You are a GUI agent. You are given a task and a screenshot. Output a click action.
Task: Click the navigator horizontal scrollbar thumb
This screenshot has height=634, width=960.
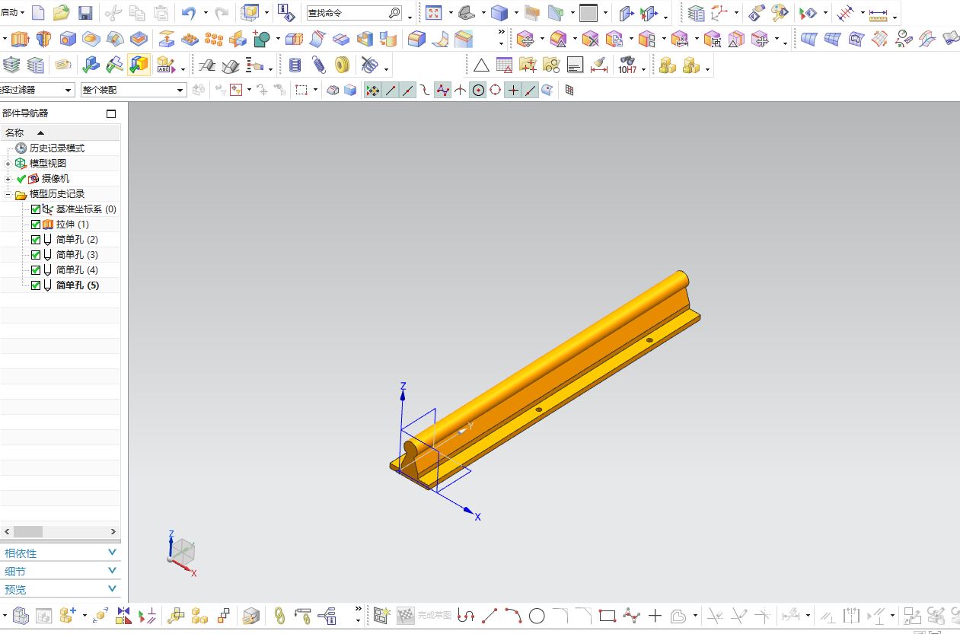point(28,532)
